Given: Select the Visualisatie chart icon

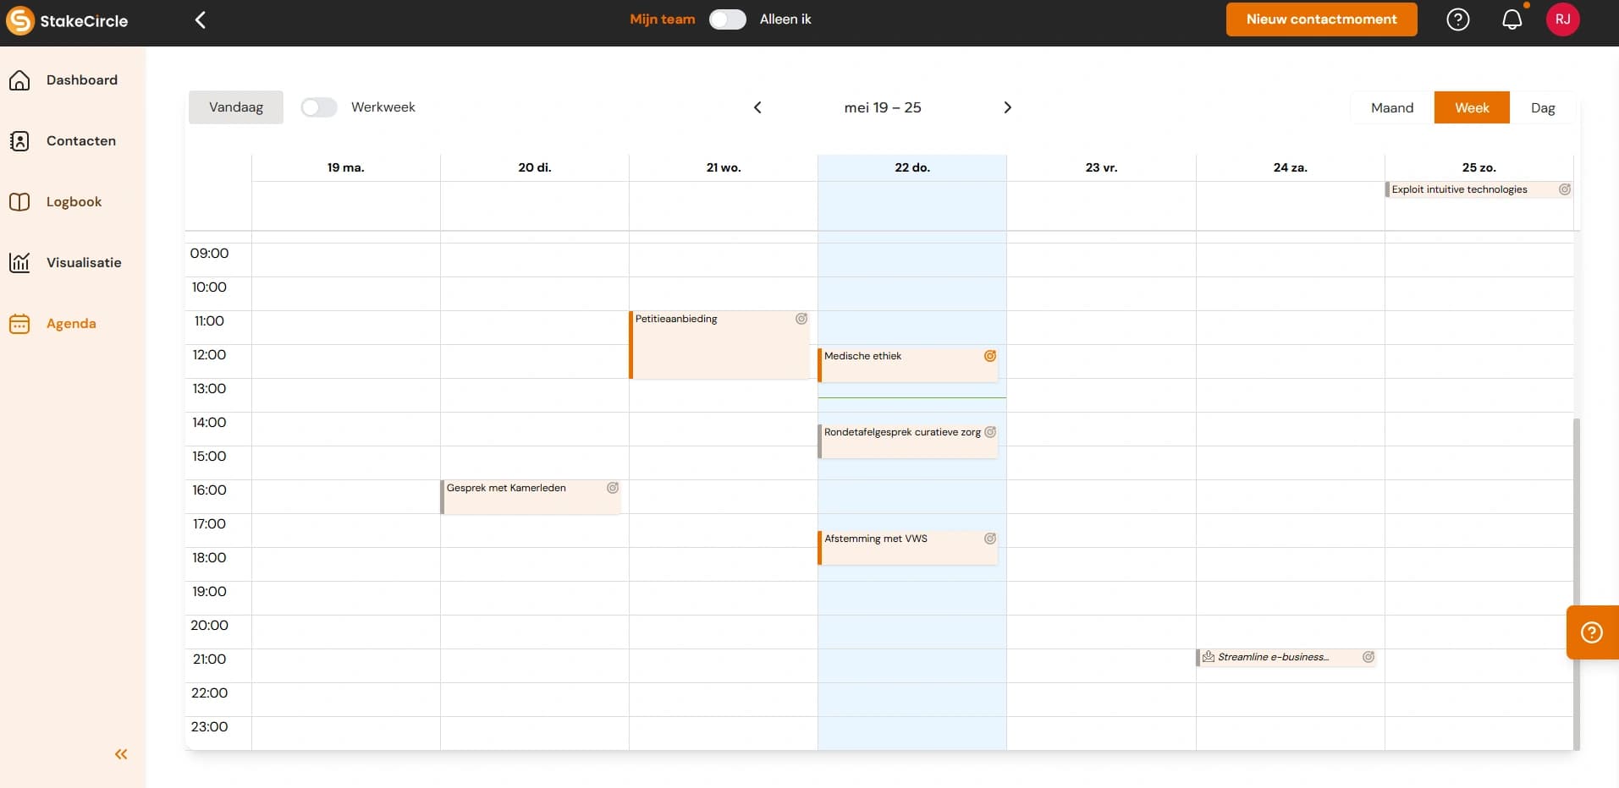Looking at the screenshot, I should 19,262.
